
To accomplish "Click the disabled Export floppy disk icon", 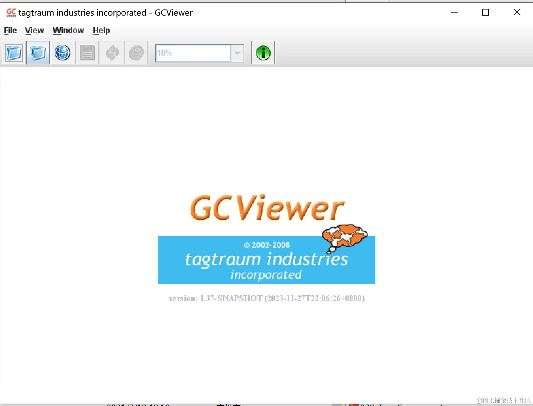I will [x=87, y=53].
